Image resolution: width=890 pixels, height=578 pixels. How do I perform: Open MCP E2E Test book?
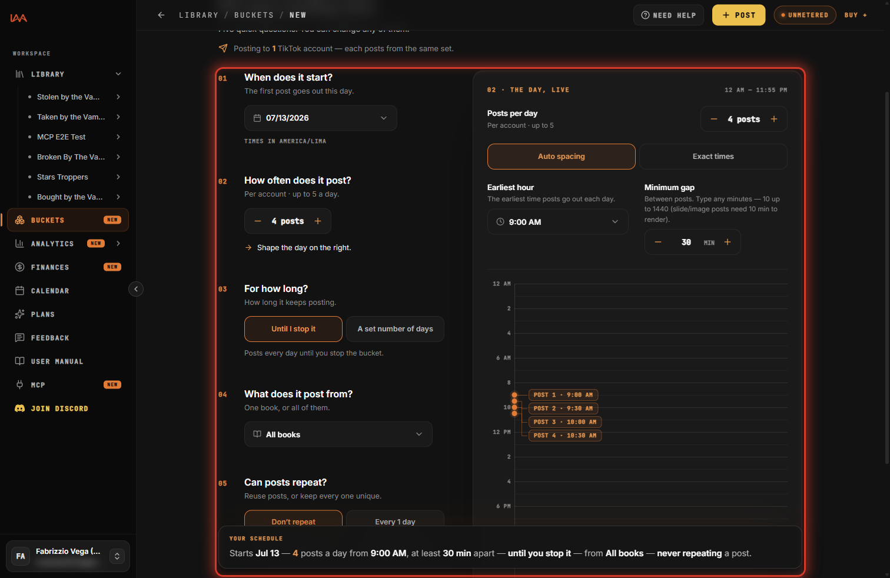[61, 137]
